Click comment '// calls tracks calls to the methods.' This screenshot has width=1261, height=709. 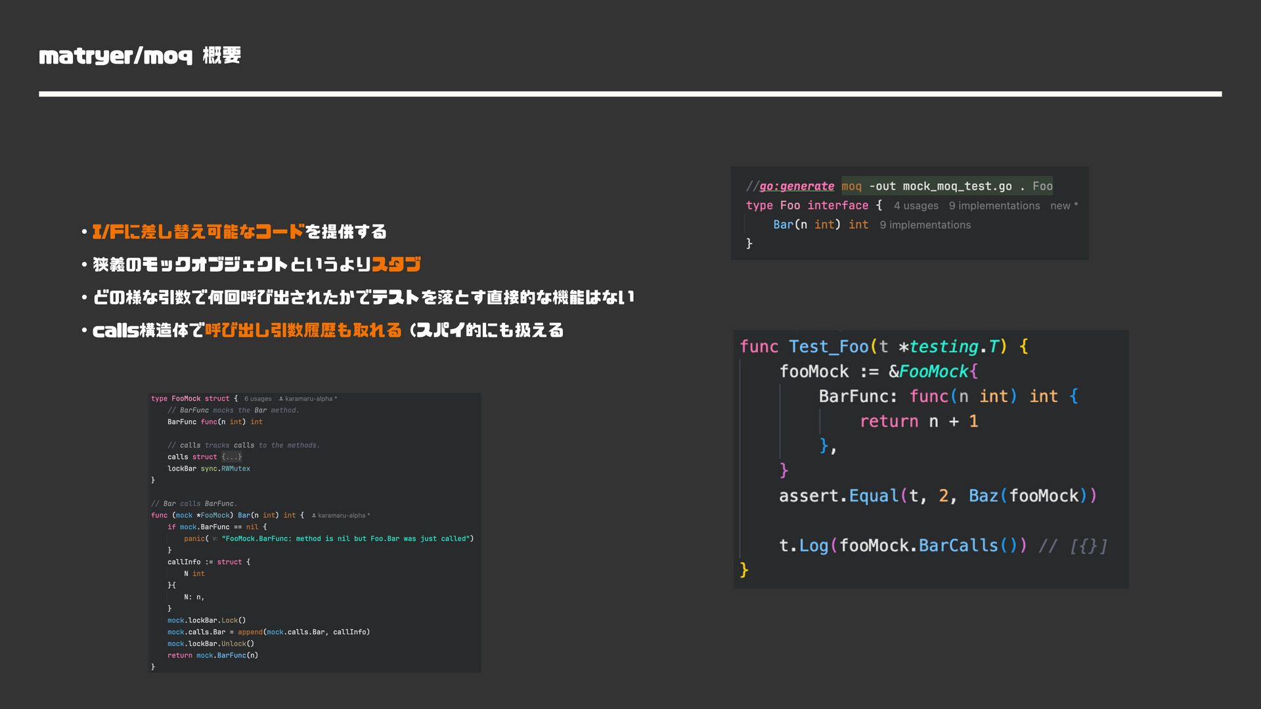tap(244, 445)
